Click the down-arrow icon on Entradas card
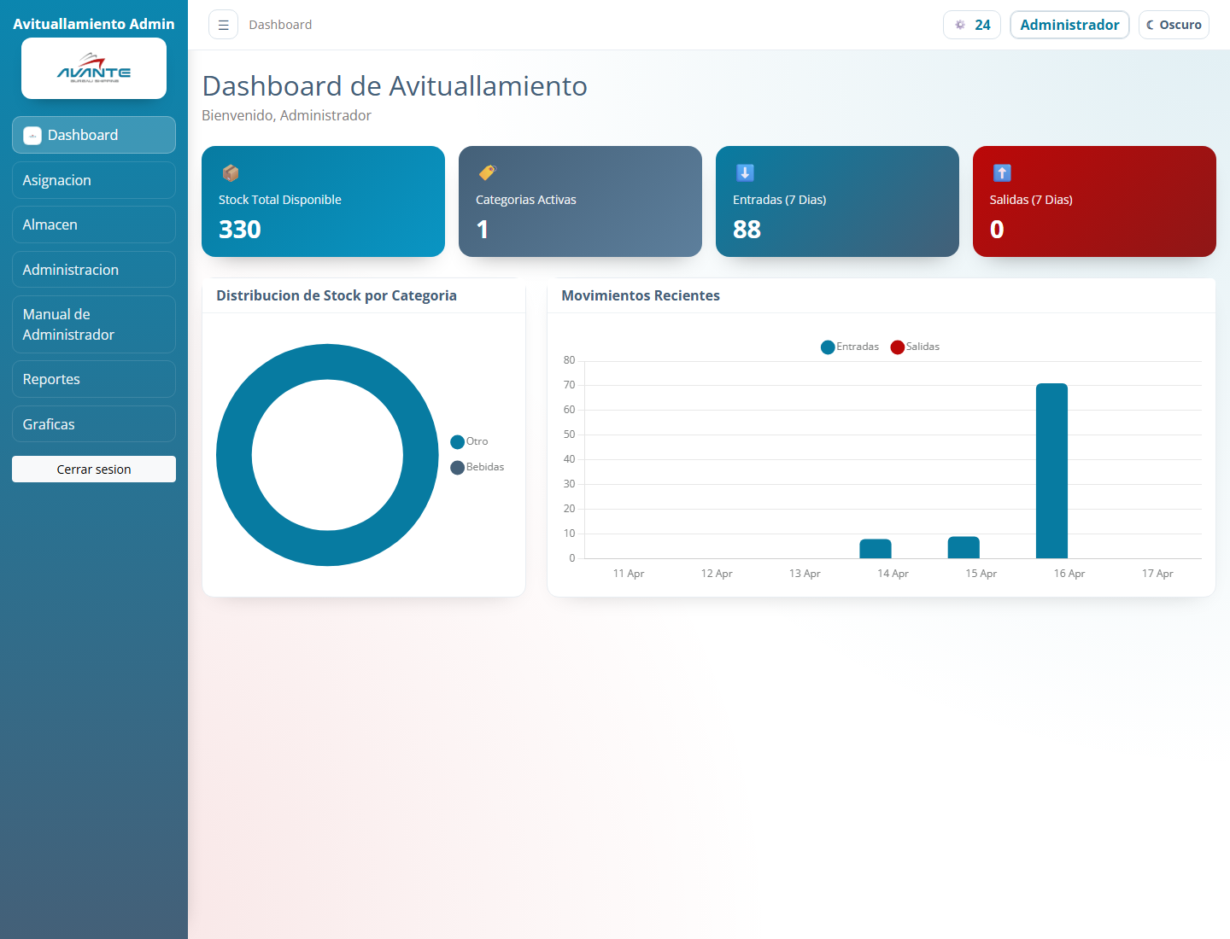 click(745, 173)
